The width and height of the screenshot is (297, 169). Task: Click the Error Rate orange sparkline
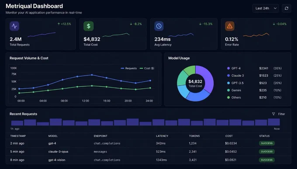[256, 35]
